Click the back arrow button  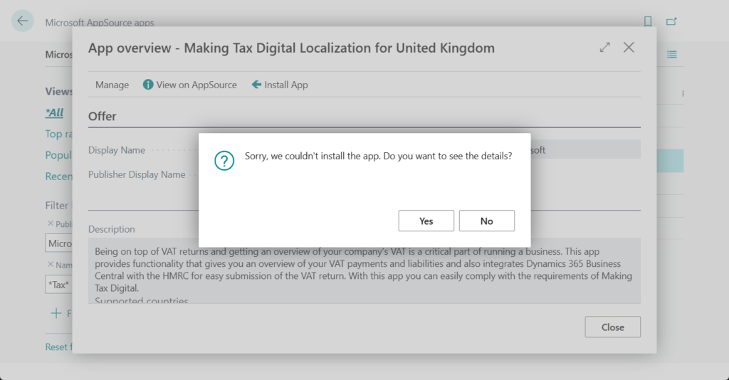coord(23,21)
